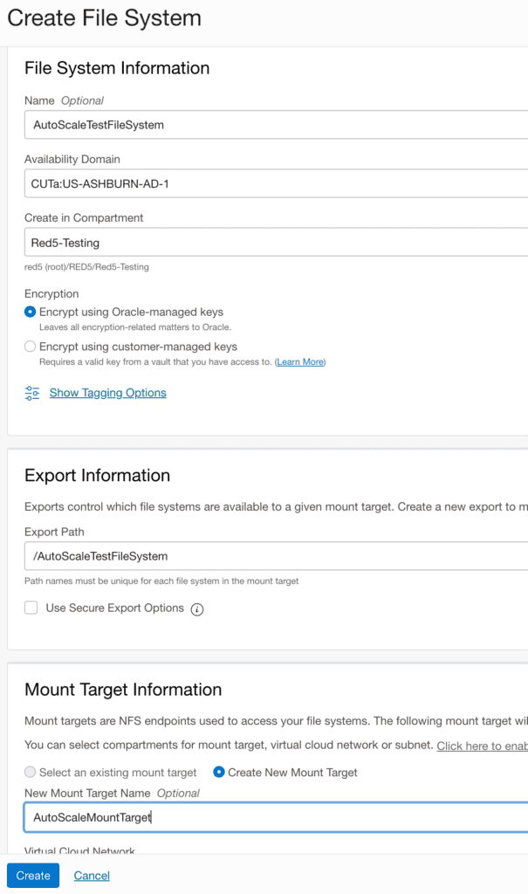
Task: Click the Create button
Action: tap(32, 875)
